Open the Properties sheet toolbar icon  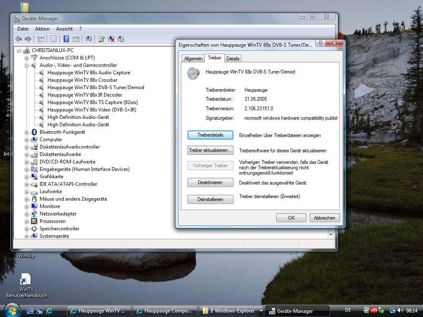tap(53, 39)
